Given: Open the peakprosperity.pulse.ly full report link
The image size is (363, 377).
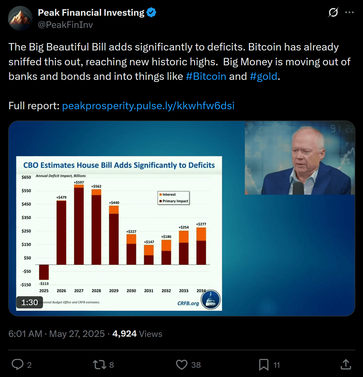Looking at the screenshot, I should click(x=148, y=106).
